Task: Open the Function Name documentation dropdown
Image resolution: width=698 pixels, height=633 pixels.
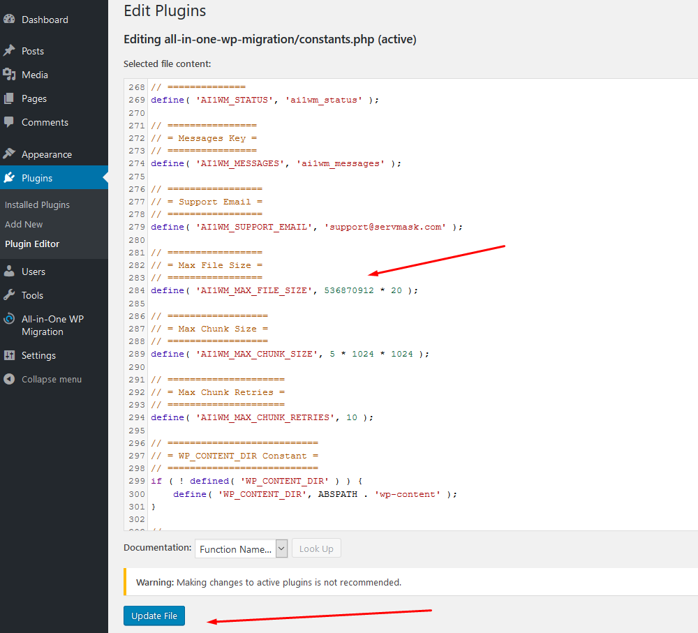Action: point(241,549)
